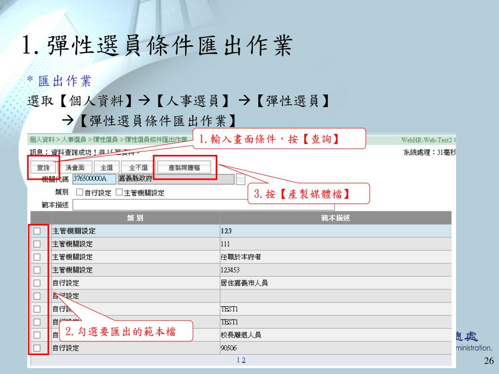Open the agency lookup ellipsis button
499x374 pixels.
pyautogui.click(x=241, y=179)
